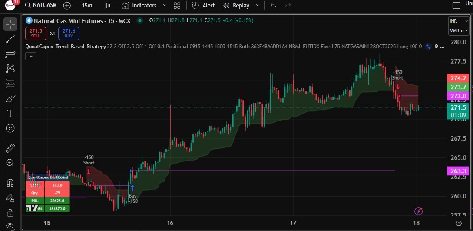The width and height of the screenshot is (473, 231).
Task: Open the MMBtu unit selector
Action: tap(459, 30)
